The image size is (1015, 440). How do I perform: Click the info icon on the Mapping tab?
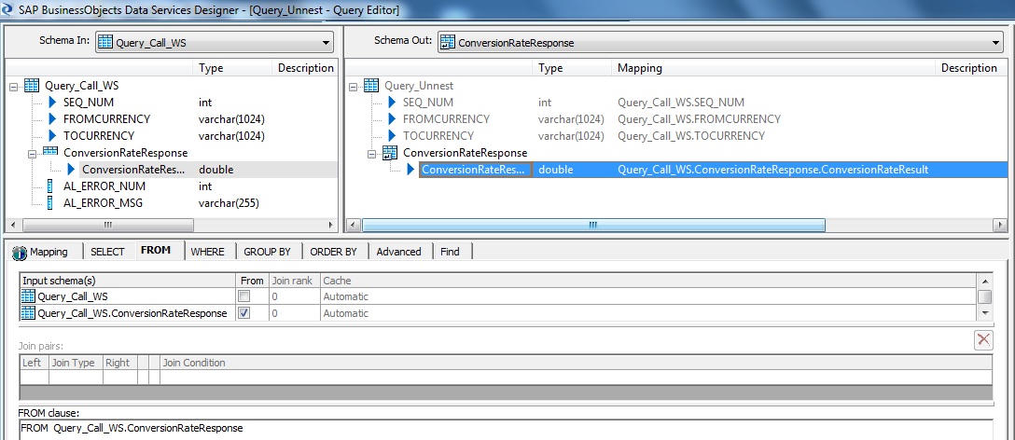click(21, 252)
